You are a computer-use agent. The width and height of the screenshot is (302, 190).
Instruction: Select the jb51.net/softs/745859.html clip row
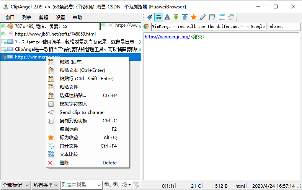pyautogui.click(x=71, y=34)
